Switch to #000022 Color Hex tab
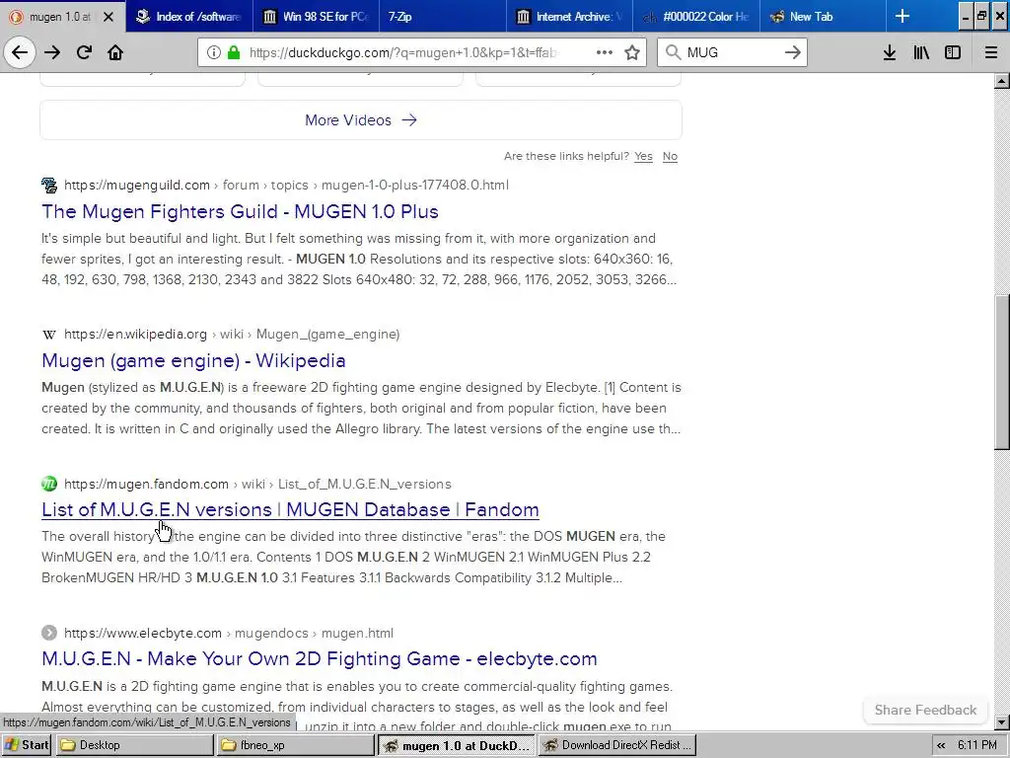Viewport: 1010px width, 758px height. pos(696,16)
